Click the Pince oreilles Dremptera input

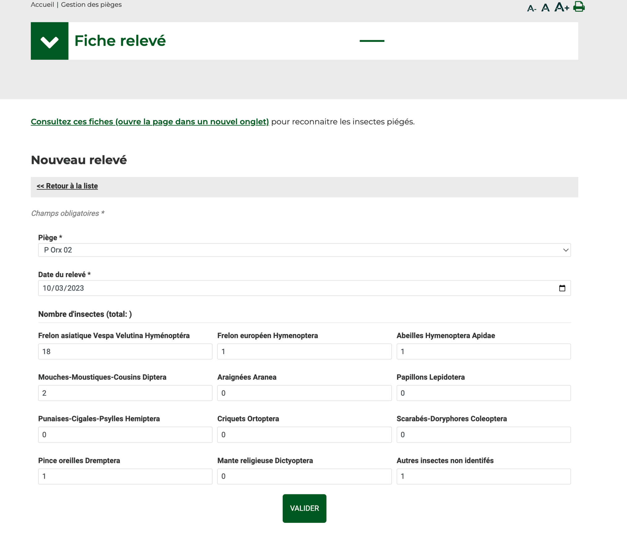click(x=125, y=476)
